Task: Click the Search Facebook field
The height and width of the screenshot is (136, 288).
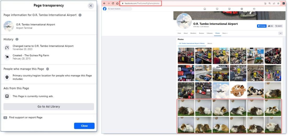Action: coord(120,9)
